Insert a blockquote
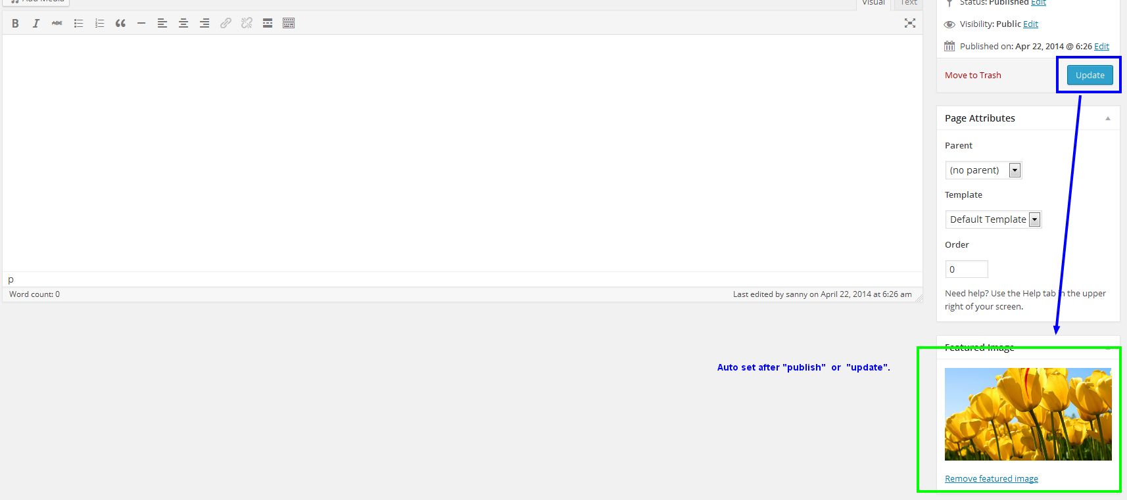 [x=120, y=23]
